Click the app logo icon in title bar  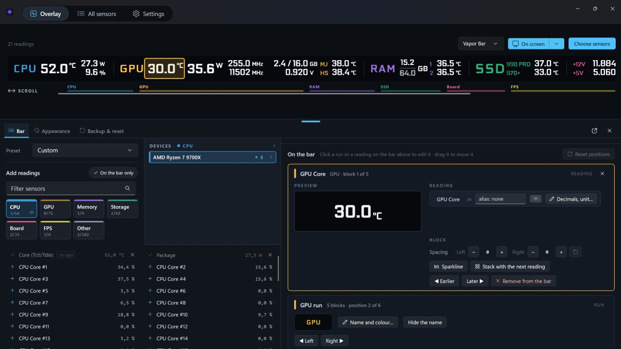(x=10, y=12)
